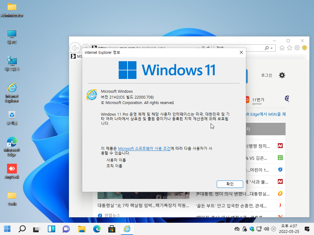Image resolution: width=314 pixels, height=235 pixels.
Task: Show clock and date 오후 4:07
Action: coord(289,229)
